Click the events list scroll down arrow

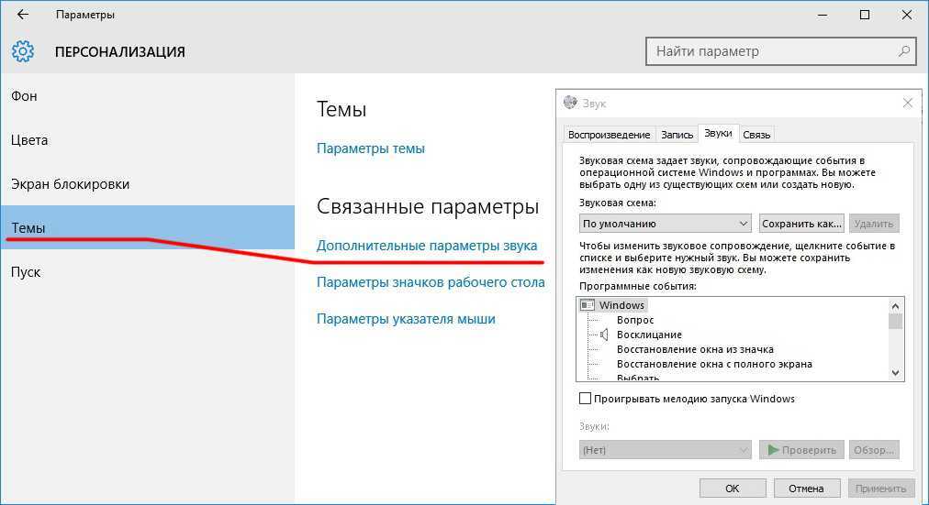coord(895,373)
